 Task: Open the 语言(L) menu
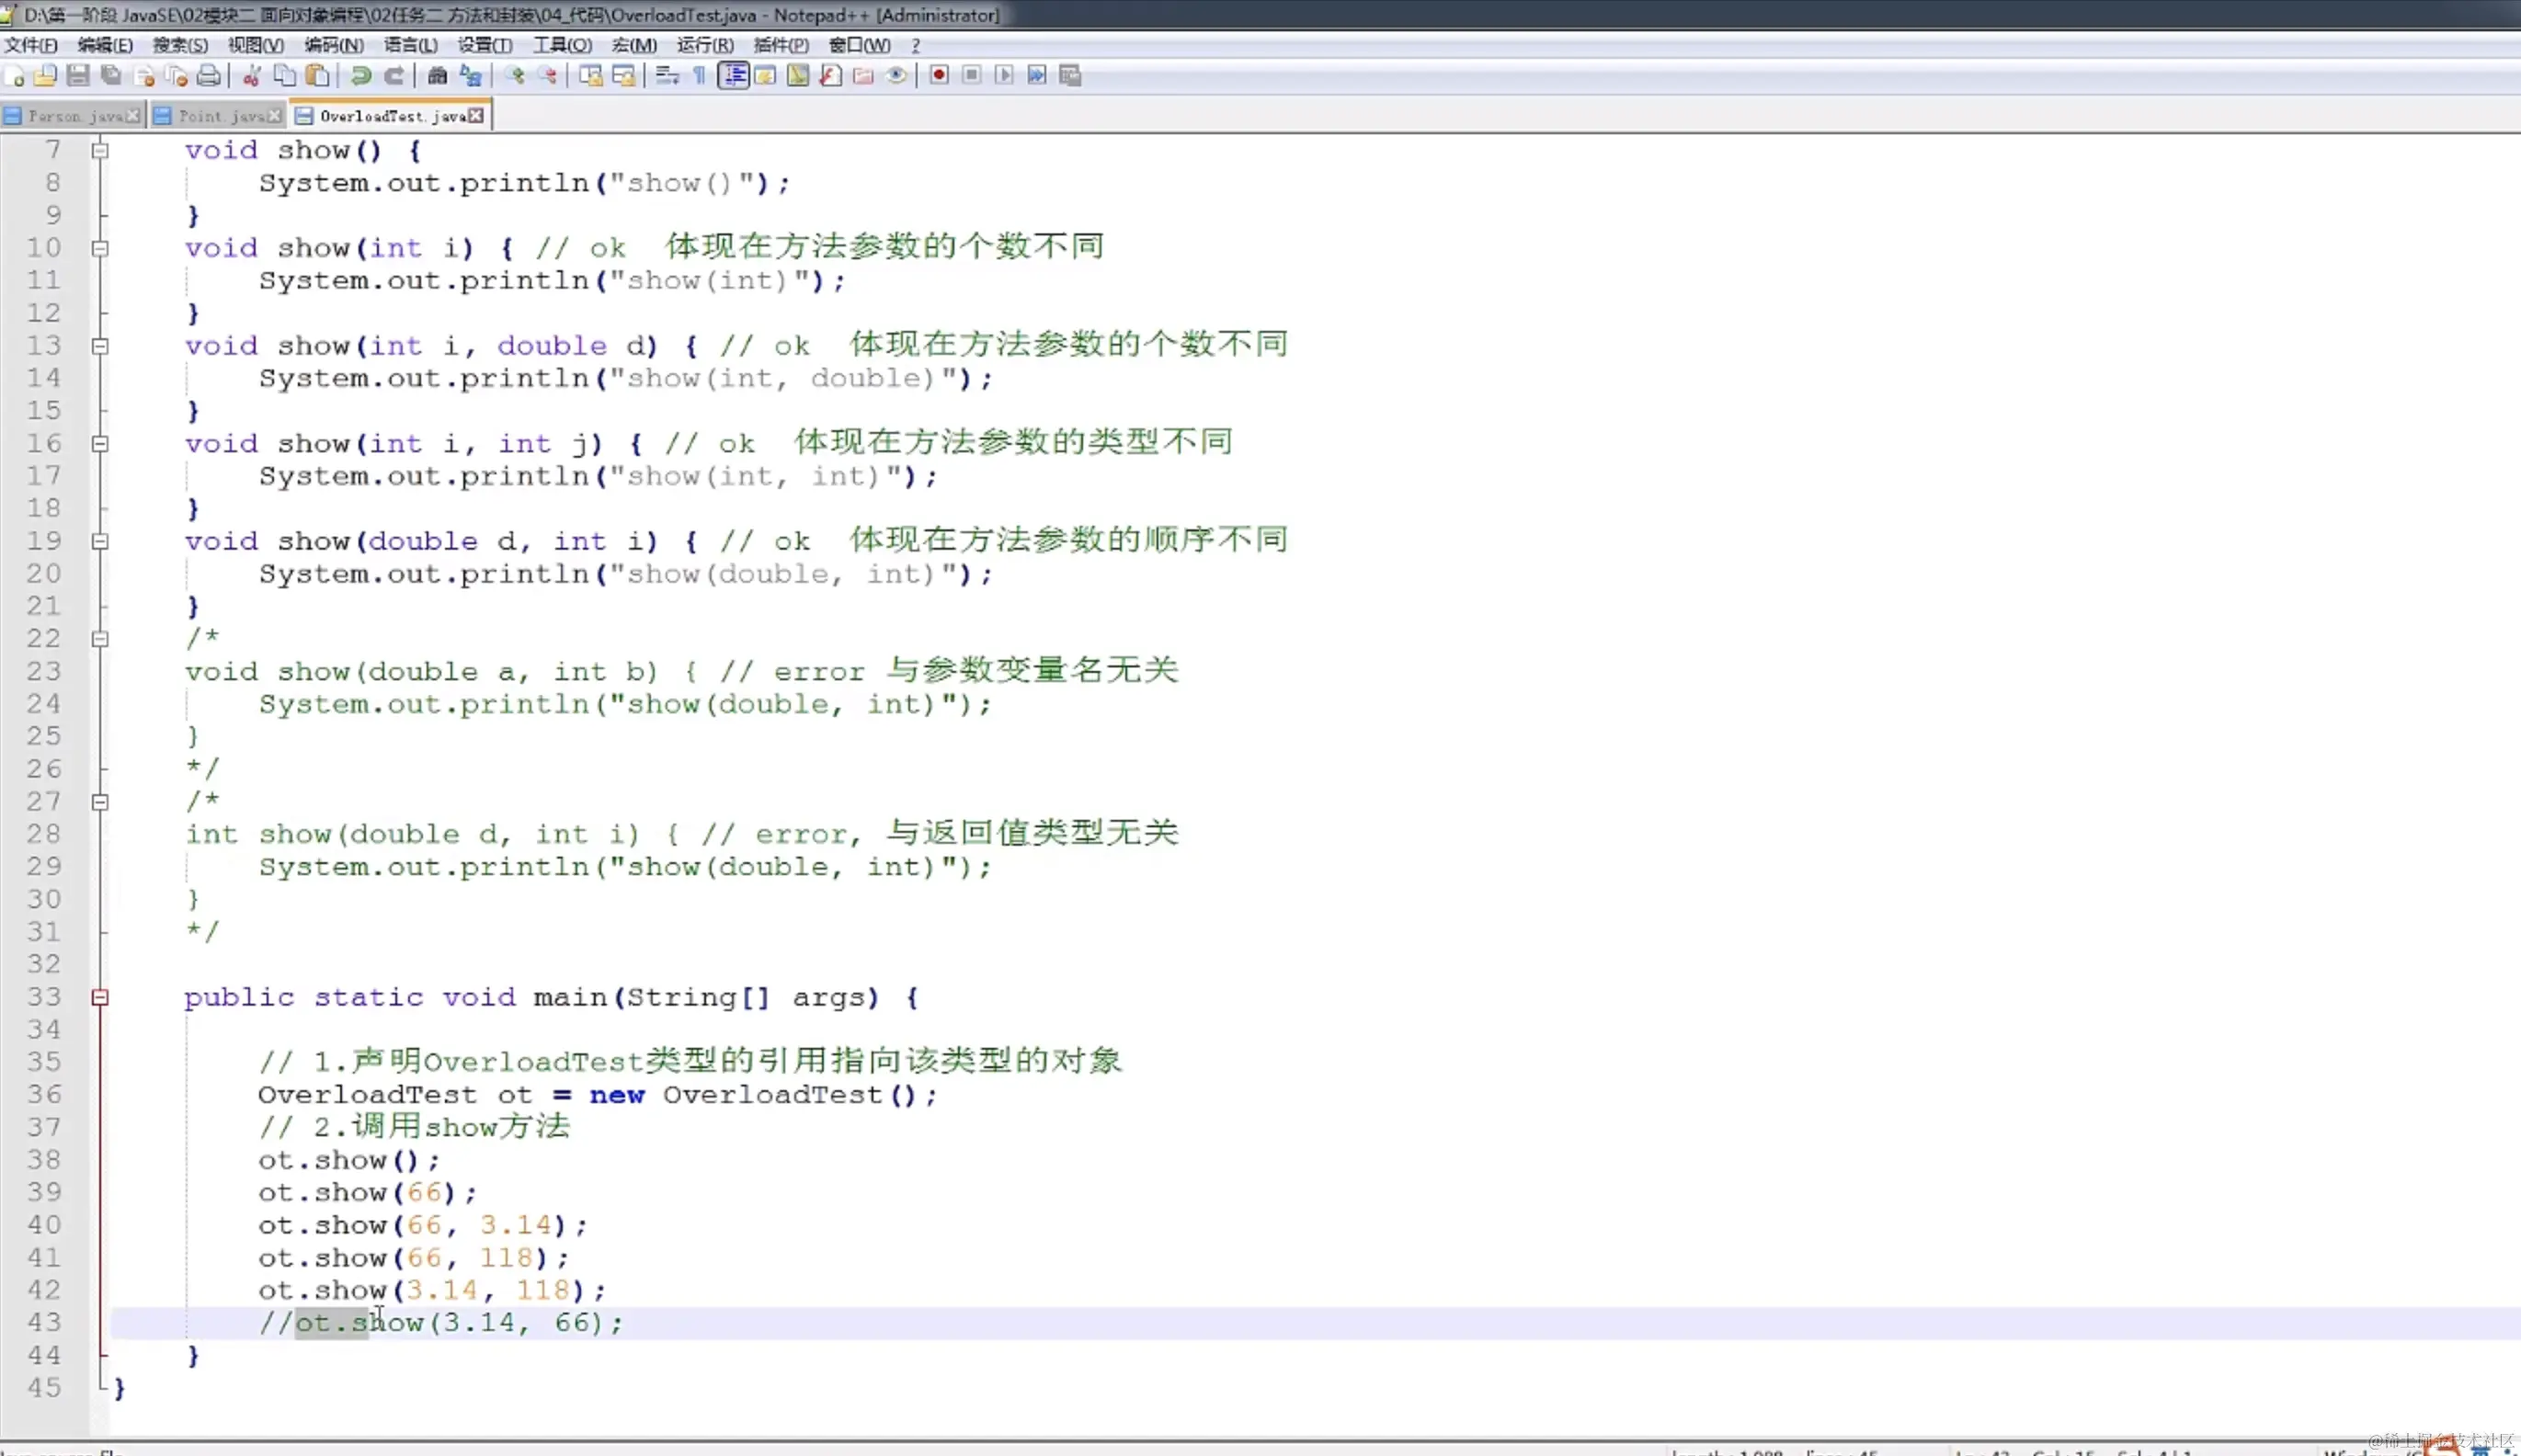(408, 45)
